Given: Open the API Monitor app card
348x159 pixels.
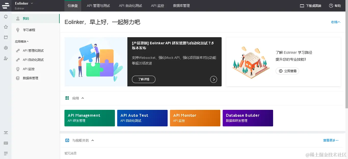Looking at the screenshot, I should (x=195, y=118).
